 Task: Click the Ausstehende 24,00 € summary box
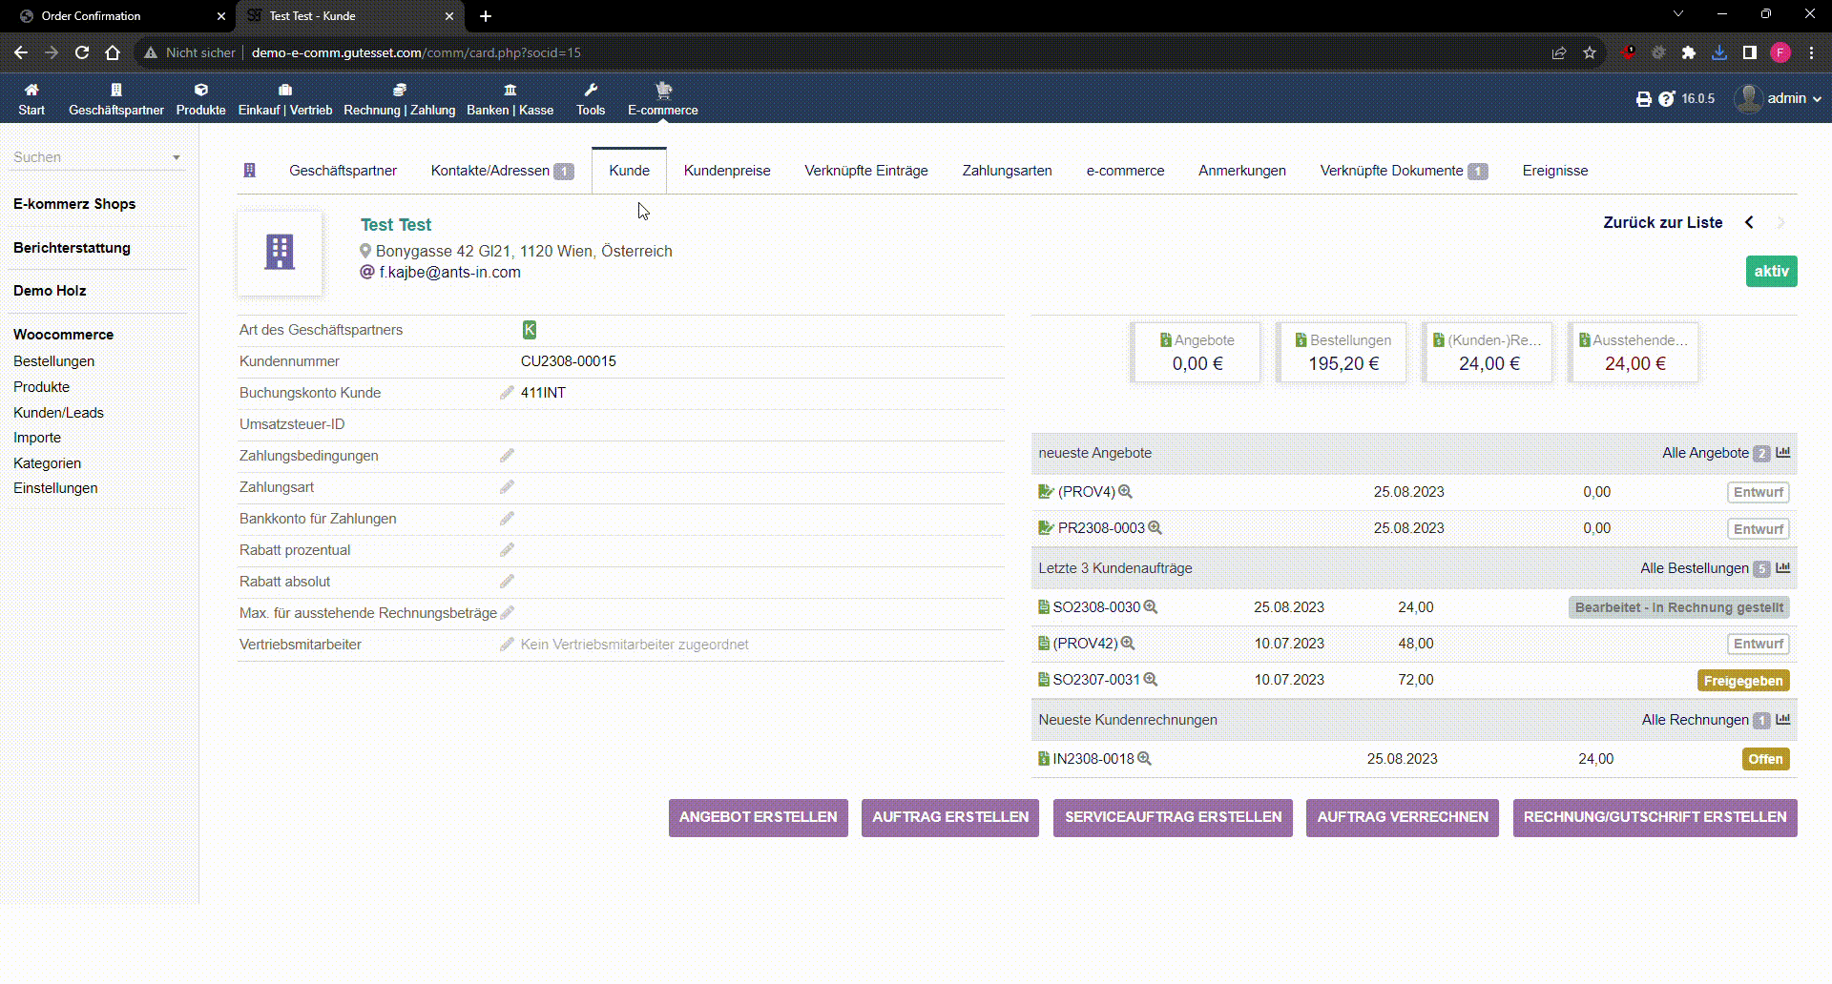[x=1634, y=353]
